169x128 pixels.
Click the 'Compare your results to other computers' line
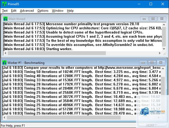point(82,68)
